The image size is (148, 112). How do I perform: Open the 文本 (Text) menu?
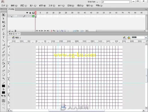tap(52, 6)
